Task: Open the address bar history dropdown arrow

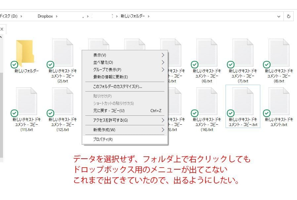Action: click(278, 16)
